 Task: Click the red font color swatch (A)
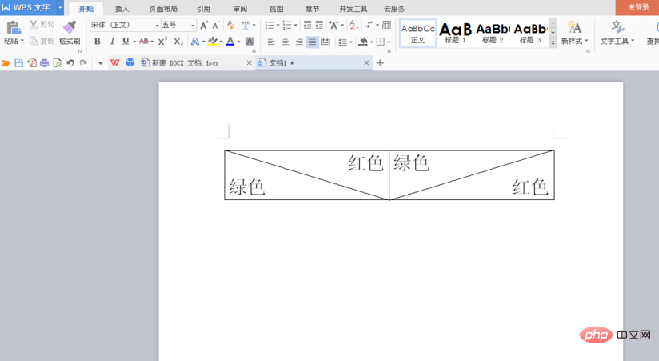coord(230,42)
